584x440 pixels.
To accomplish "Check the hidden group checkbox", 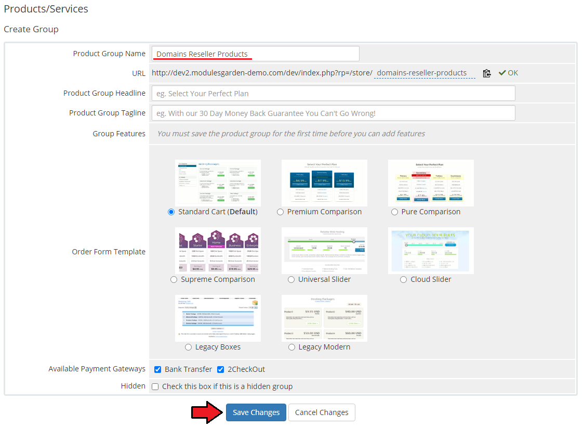I will coord(155,386).
